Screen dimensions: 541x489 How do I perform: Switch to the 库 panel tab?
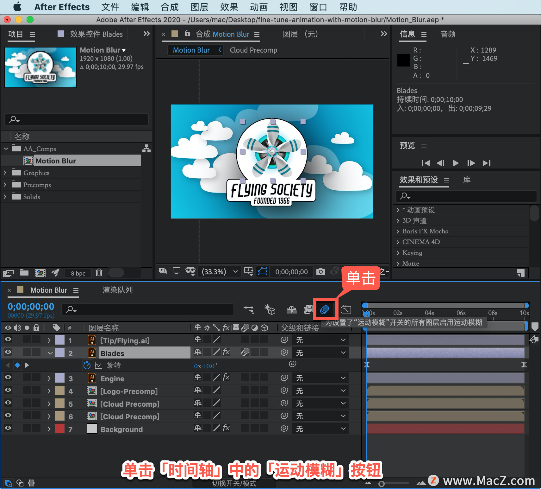(467, 180)
